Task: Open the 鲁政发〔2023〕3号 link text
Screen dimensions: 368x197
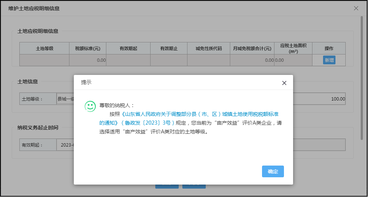Action: [148, 123]
